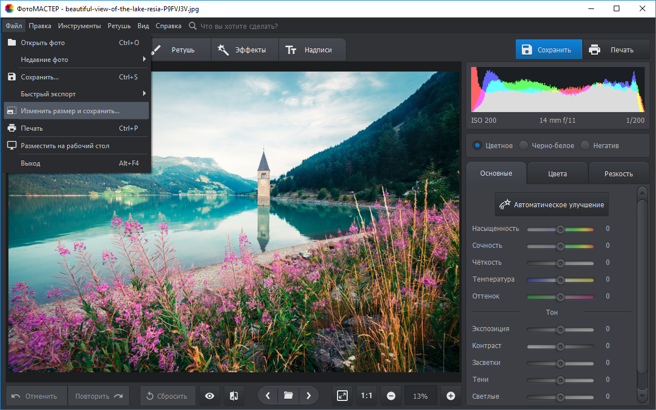Click the Автоматическое улучшение button
Image resolution: width=656 pixels, height=410 pixels.
551,205
